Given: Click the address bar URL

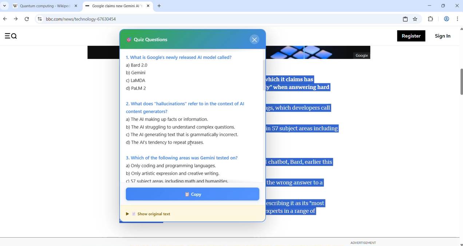Looking at the screenshot, I should (x=81, y=19).
